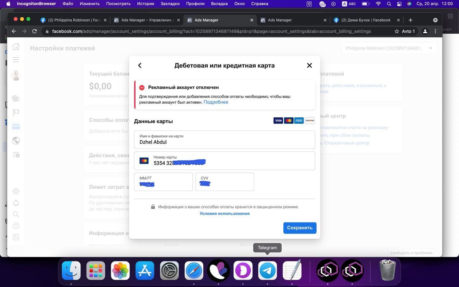
Task: Open the Условия использования link
Action: click(x=224, y=213)
